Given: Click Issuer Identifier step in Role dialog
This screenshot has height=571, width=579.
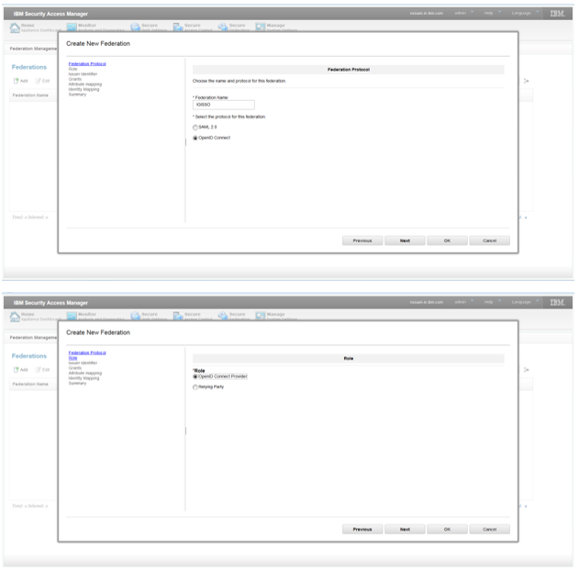Looking at the screenshot, I should 83,363.
